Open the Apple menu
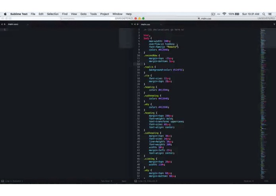This screenshot has width=276, height=196. pos(5,14)
